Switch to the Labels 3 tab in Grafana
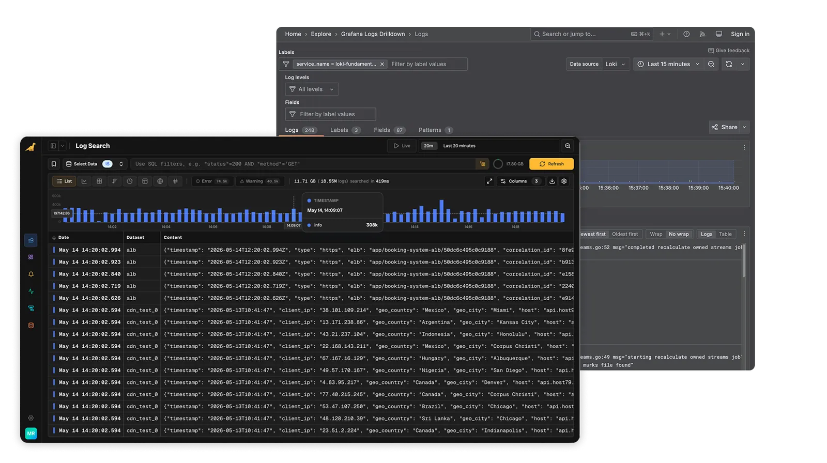The image size is (827, 463). pos(345,130)
